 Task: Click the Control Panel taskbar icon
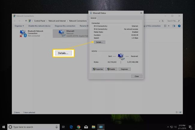[x=101, y=127]
